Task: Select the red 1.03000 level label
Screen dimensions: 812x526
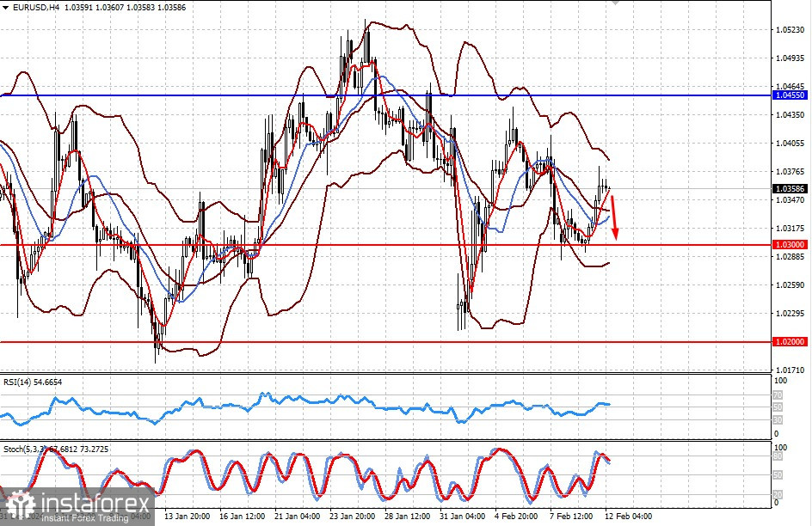Action: coord(790,245)
